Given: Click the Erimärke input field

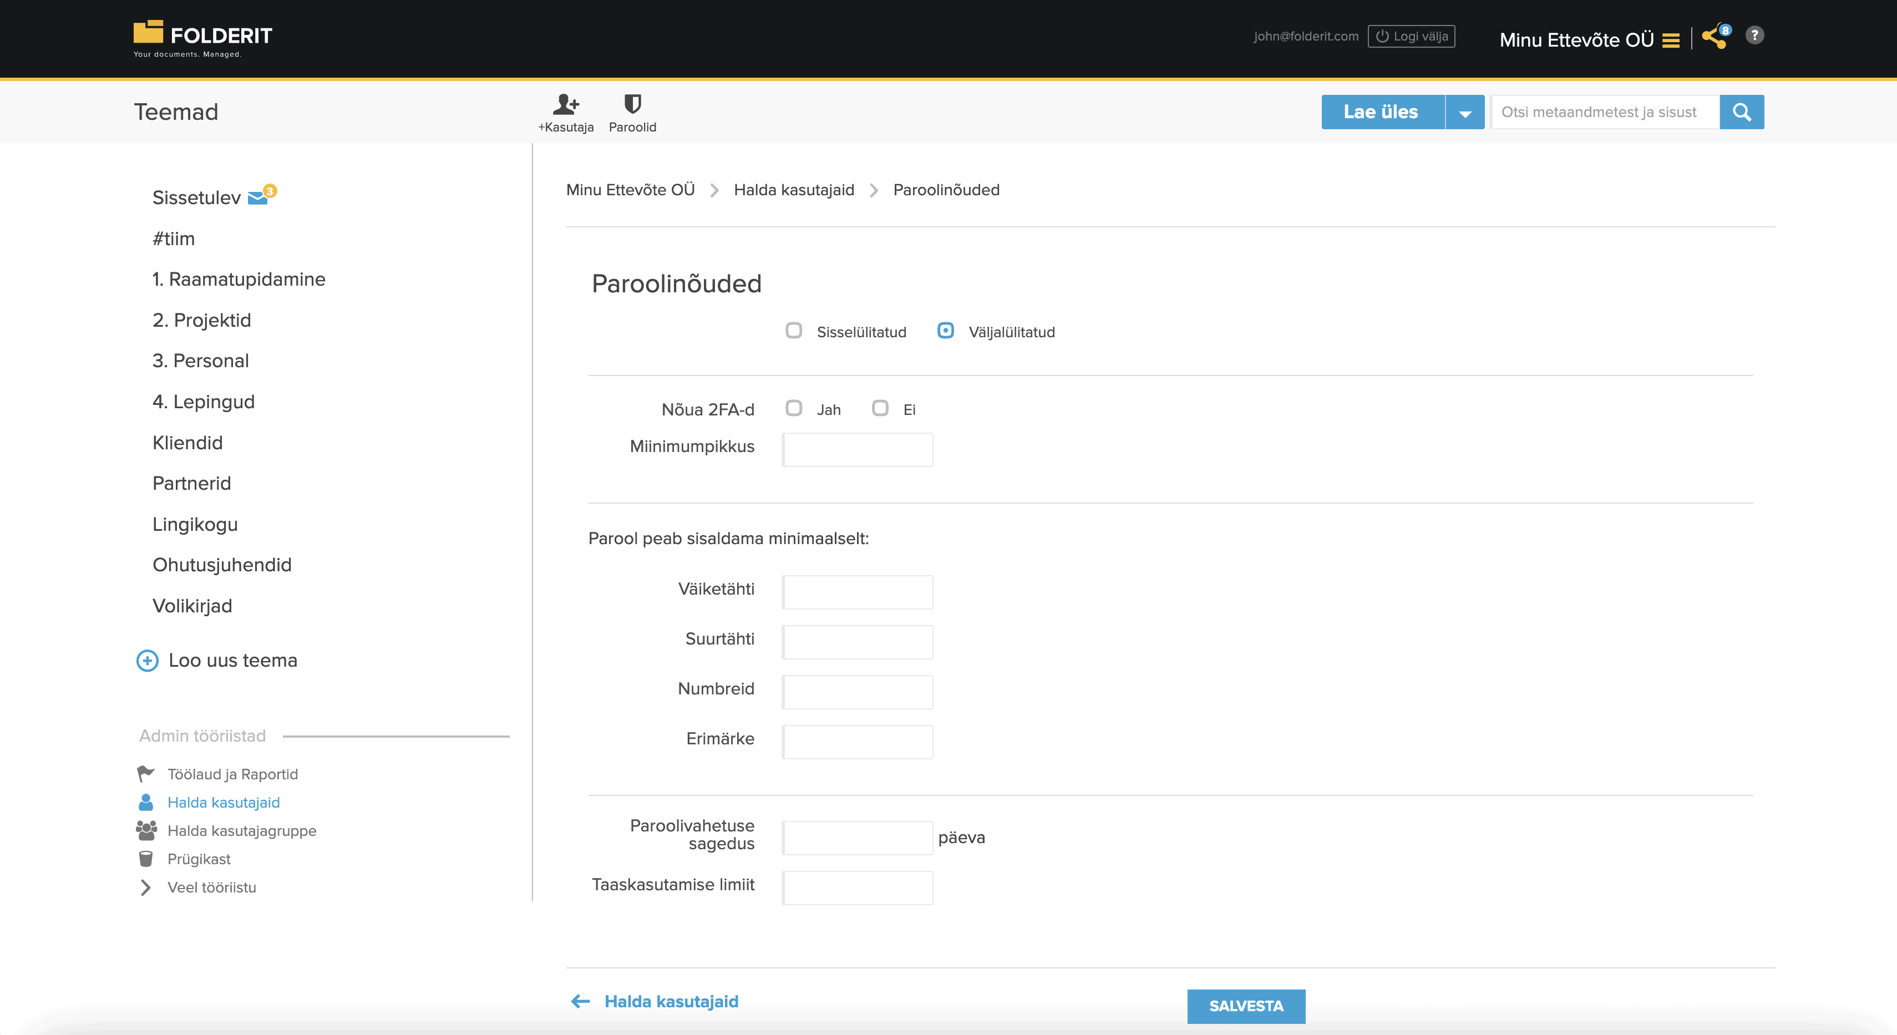Looking at the screenshot, I should (x=857, y=742).
